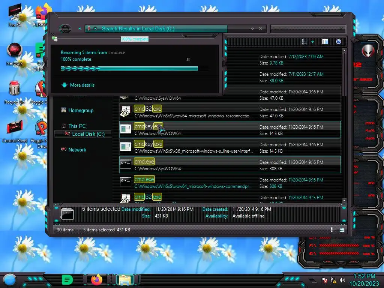Open the address bar history dropdown chevron
Image resolution: width=384 pixels, height=288 pixels.
pos(252,28)
